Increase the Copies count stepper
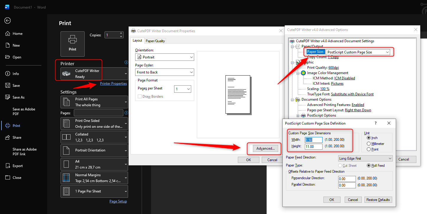 [121, 33]
